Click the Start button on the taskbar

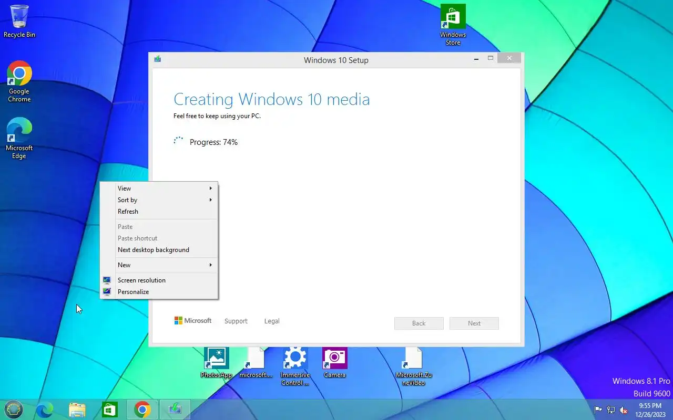coord(14,409)
